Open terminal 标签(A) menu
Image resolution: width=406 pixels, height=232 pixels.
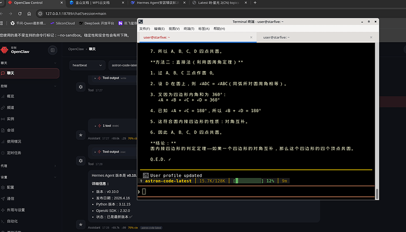(x=204, y=29)
